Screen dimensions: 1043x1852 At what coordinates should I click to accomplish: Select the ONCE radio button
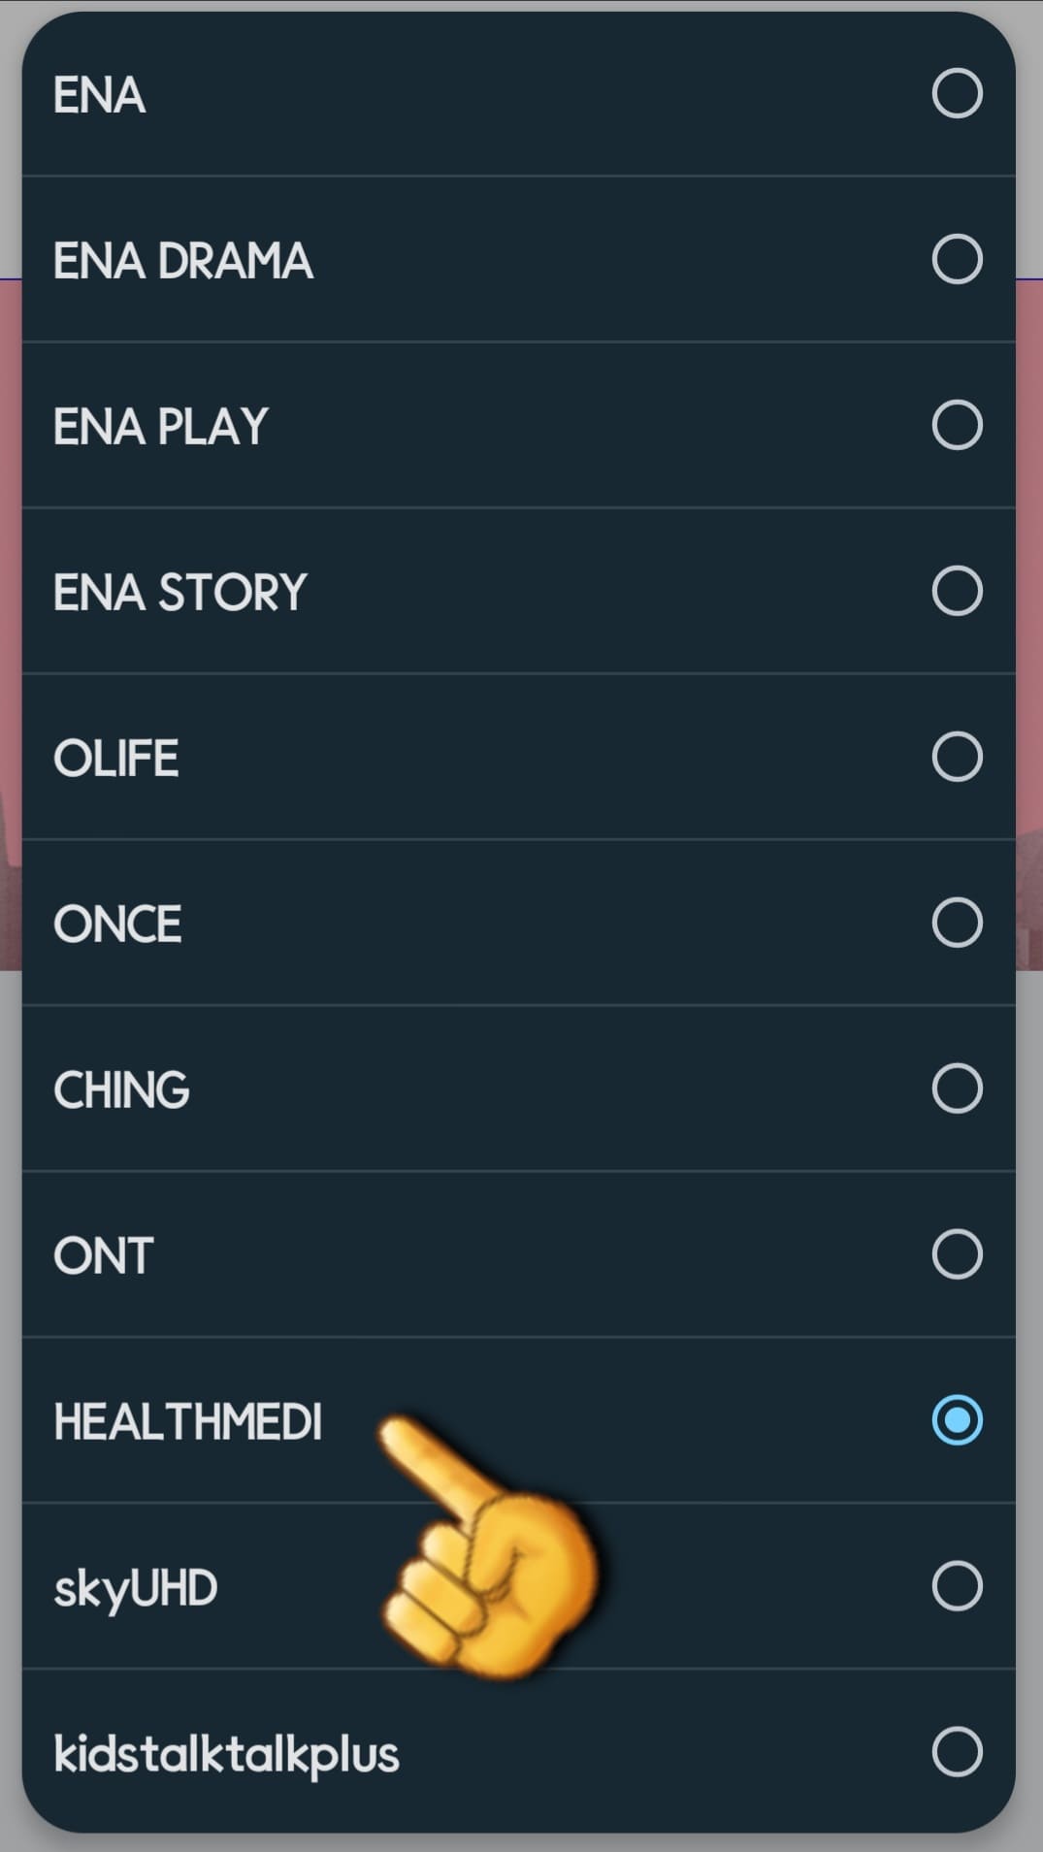pos(956,923)
